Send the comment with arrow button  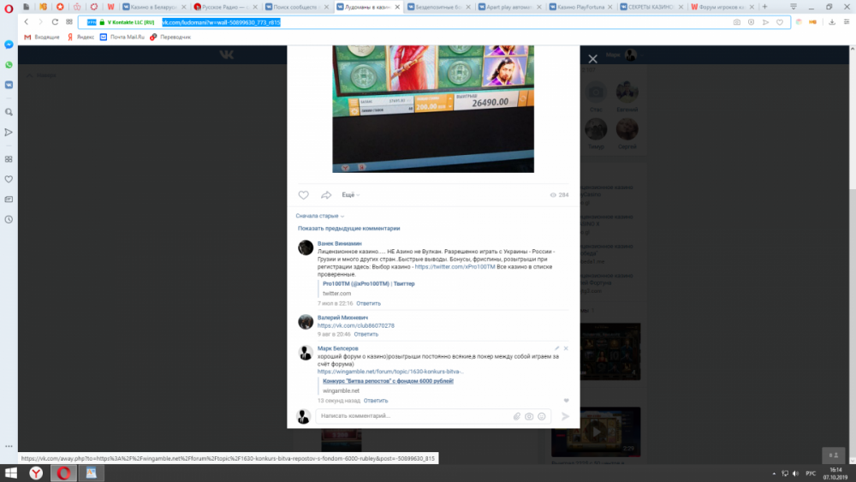(x=565, y=416)
